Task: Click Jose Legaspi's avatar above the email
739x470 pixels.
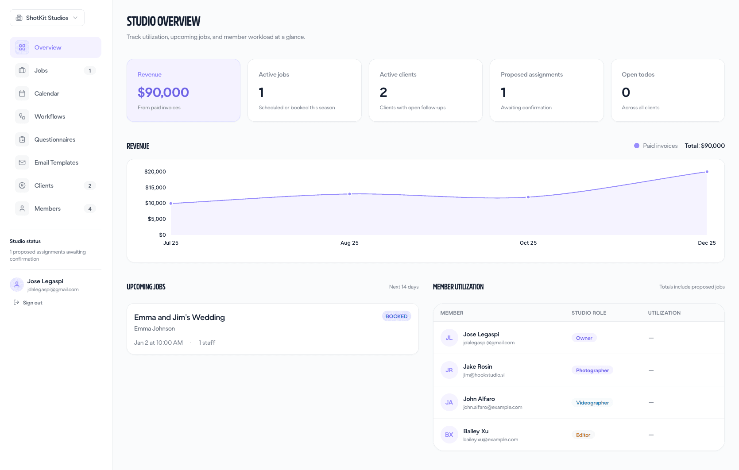Action: pos(16,285)
